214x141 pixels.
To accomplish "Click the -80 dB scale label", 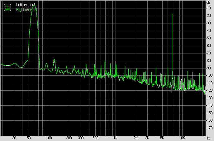I will 208,60.
